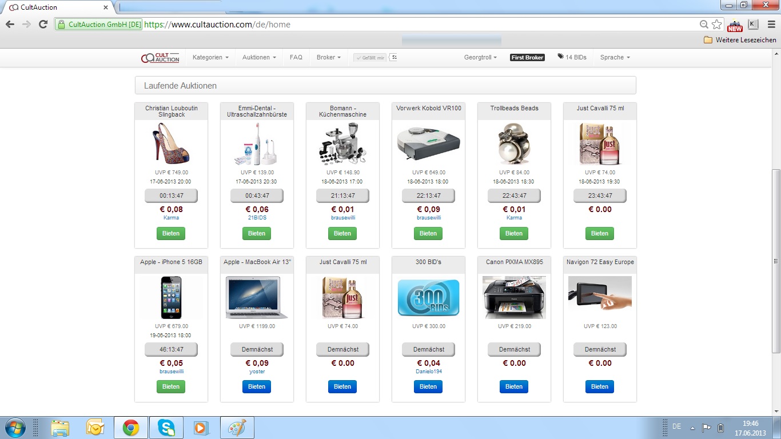Click bidder name yoster
Screen dimensions: 781x439
[x=257, y=372]
